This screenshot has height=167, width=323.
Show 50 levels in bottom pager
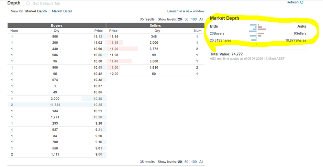tap(186, 162)
